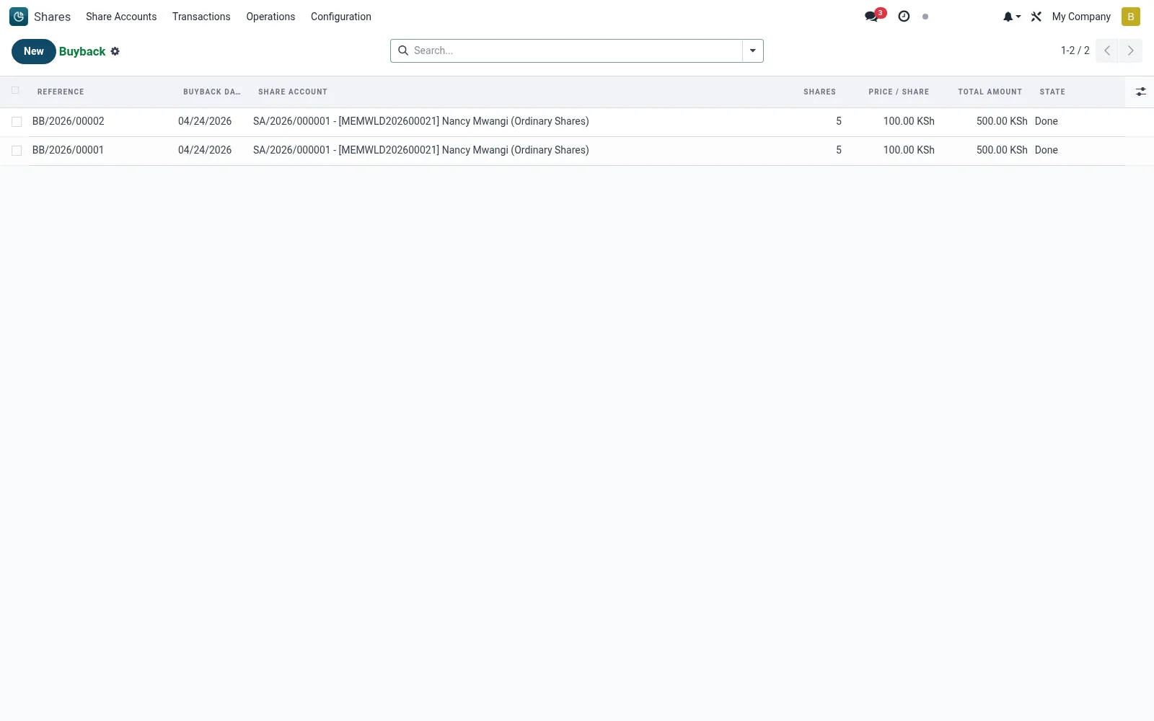The image size is (1154, 721).
Task: Focus the Search input field
Action: [x=576, y=50]
